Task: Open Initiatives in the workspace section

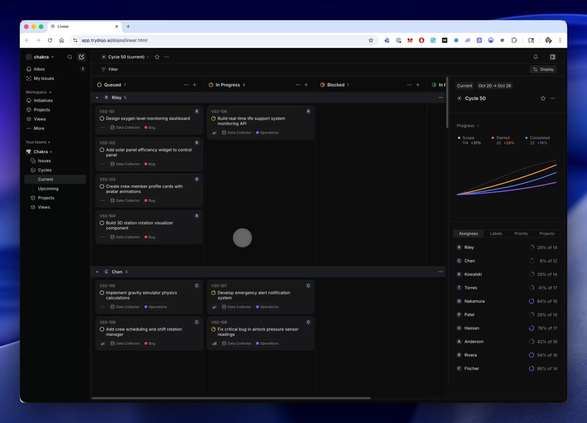Action: click(x=56, y=101)
